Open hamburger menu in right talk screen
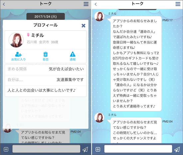The height and width of the screenshot is (155, 183). point(178,4)
